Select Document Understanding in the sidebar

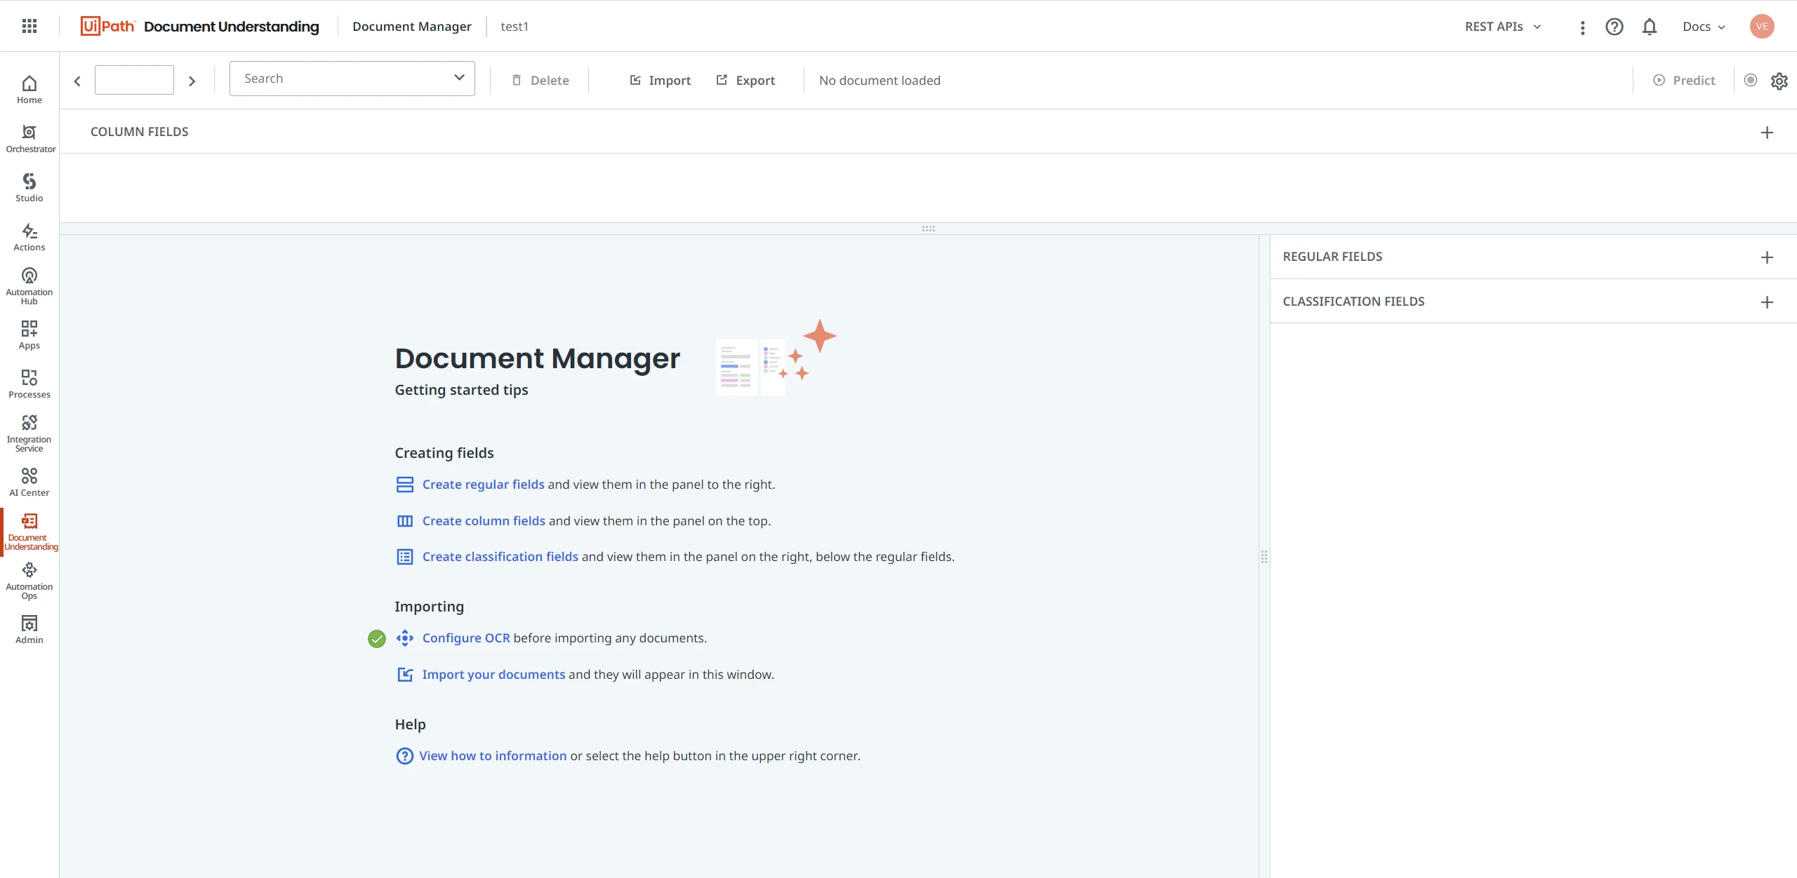point(31,532)
